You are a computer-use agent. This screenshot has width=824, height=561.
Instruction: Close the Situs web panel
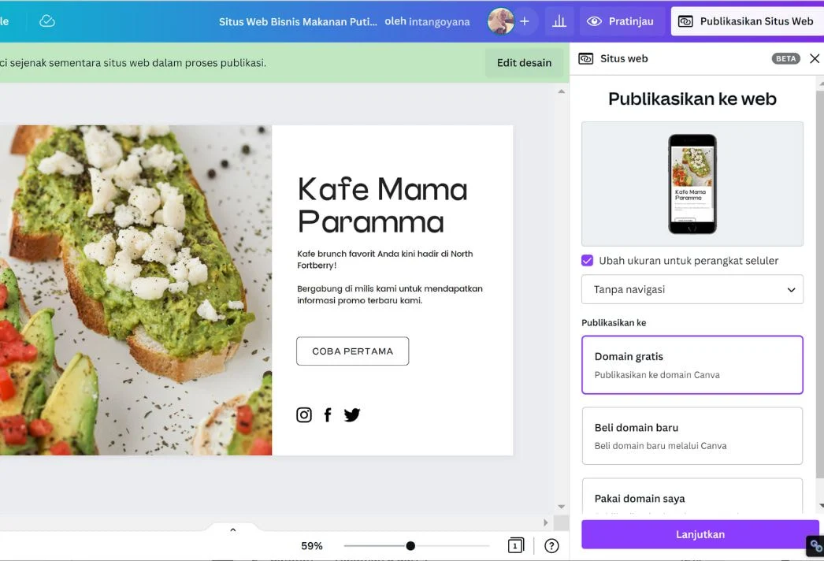pyautogui.click(x=815, y=58)
